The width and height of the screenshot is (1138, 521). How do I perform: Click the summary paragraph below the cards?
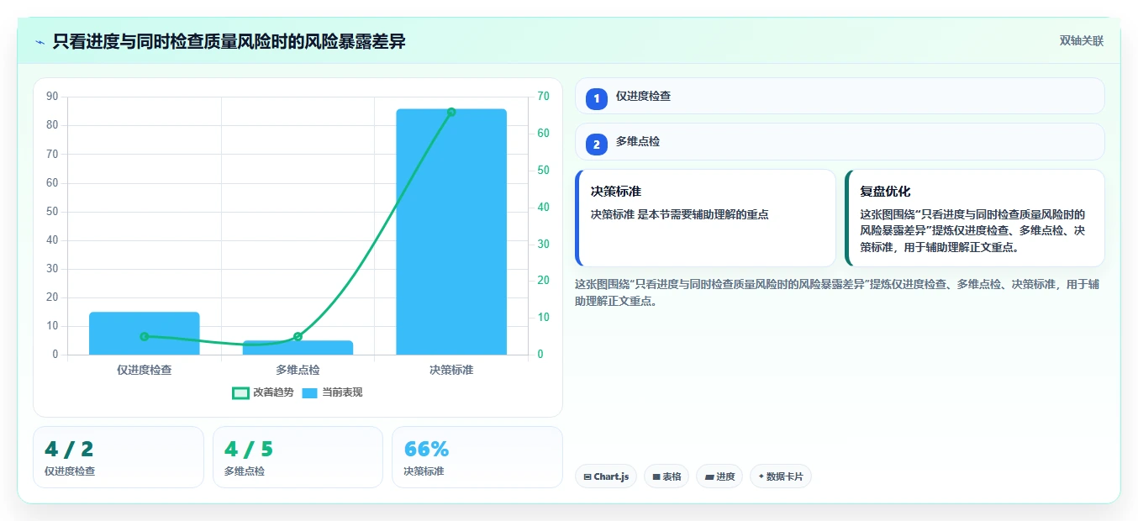[837, 292]
